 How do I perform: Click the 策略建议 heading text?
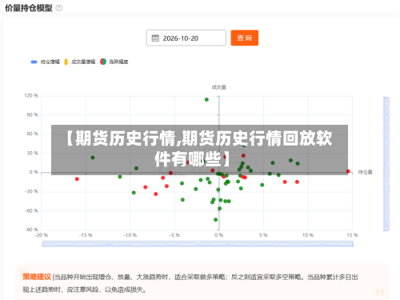[x=37, y=277]
